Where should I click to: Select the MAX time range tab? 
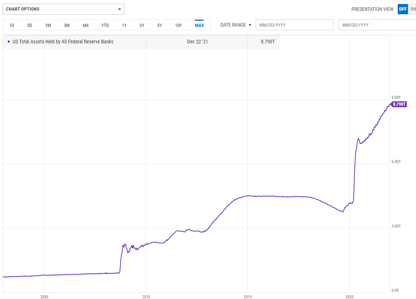(199, 25)
